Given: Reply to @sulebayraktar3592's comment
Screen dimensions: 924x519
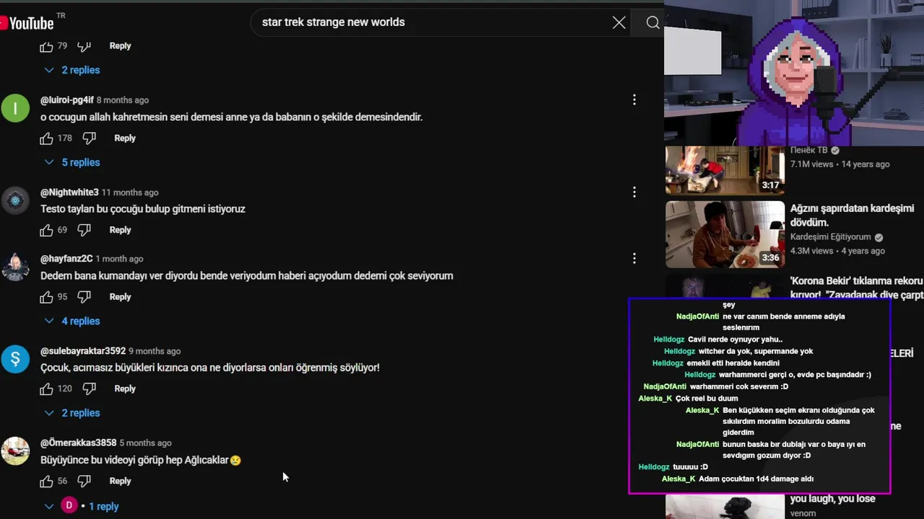Looking at the screenshot, I should click(125, 389).
